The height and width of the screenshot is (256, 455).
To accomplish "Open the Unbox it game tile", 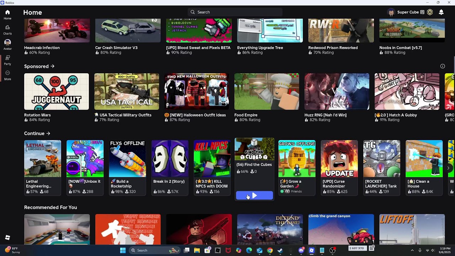I will tap(85, 168).
